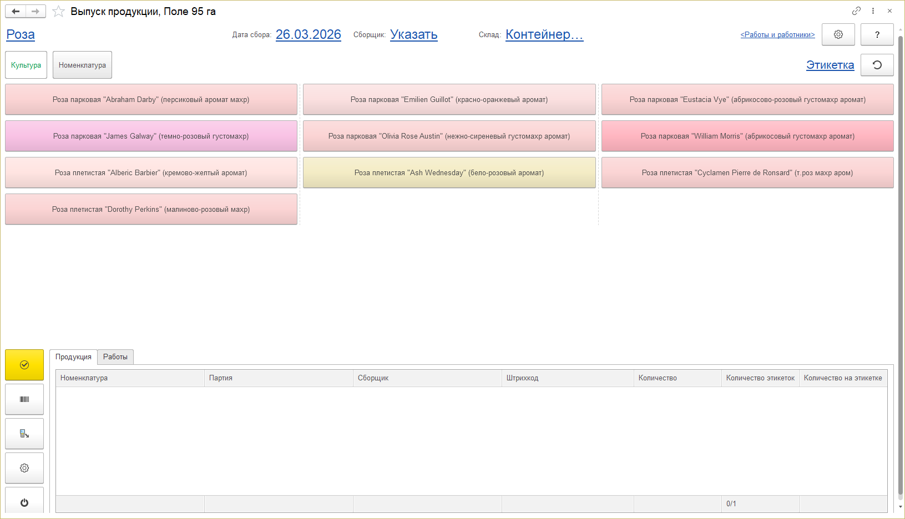Select rose Emilien Guillot tile

coord(449,99)
